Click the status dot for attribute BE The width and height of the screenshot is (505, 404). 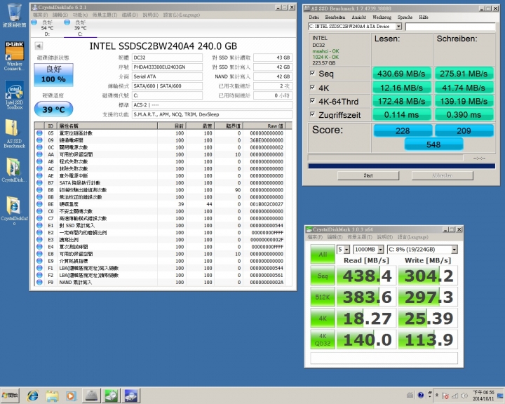[x=39, y=204]
